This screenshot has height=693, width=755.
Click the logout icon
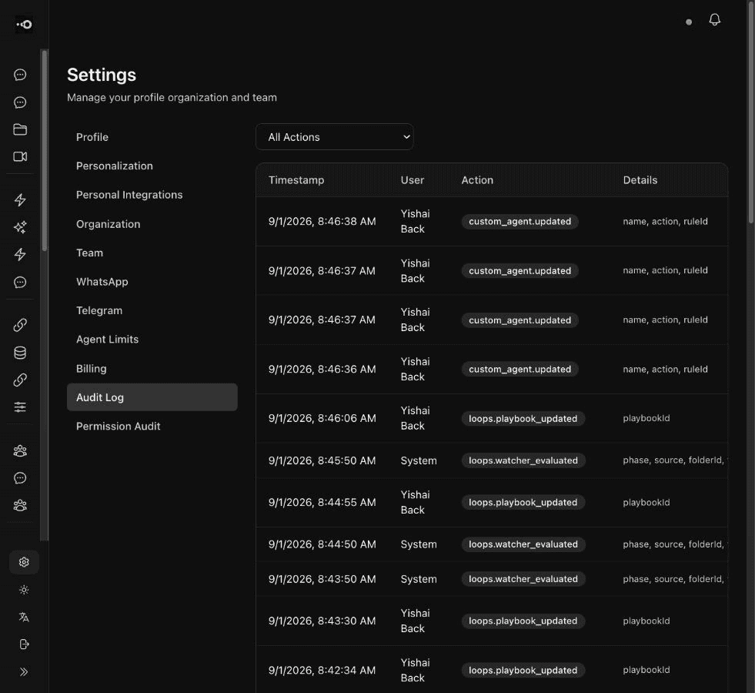(x=24, y=644)
